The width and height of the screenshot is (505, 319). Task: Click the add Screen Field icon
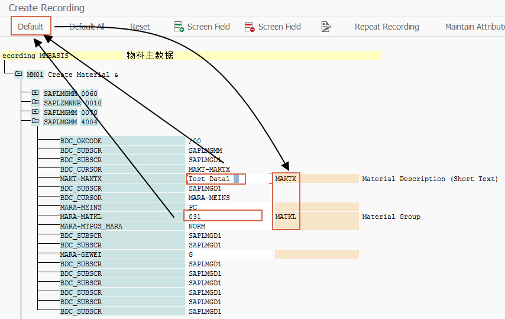(x=179, y=27)
